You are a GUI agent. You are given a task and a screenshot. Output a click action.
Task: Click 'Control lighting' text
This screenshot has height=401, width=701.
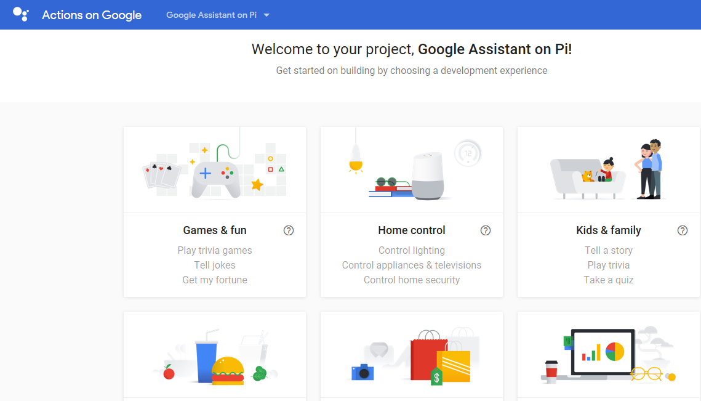[x=412, y=251]
